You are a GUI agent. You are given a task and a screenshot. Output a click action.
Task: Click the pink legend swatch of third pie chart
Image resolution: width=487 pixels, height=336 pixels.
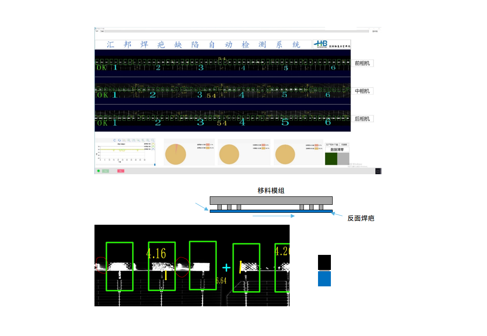click(x=317, y=145)
